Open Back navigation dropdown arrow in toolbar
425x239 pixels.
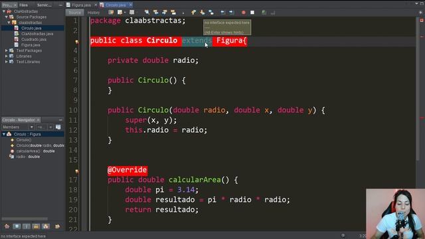click(x=125, y=13)
